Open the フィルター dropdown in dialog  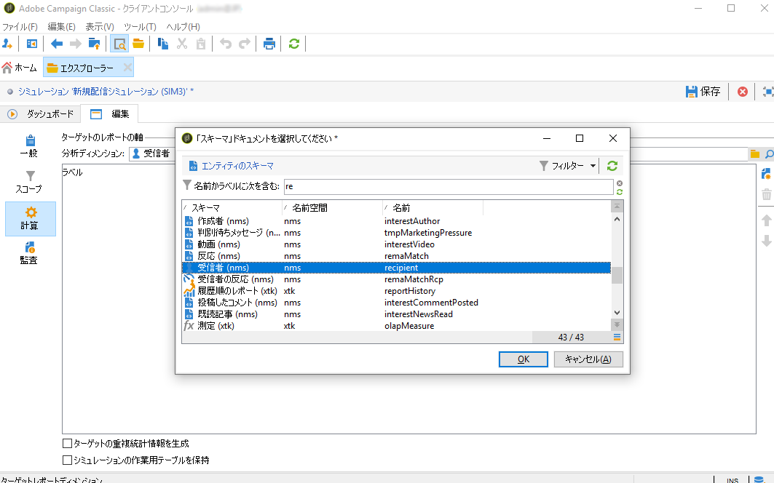(x=568, y=166)
